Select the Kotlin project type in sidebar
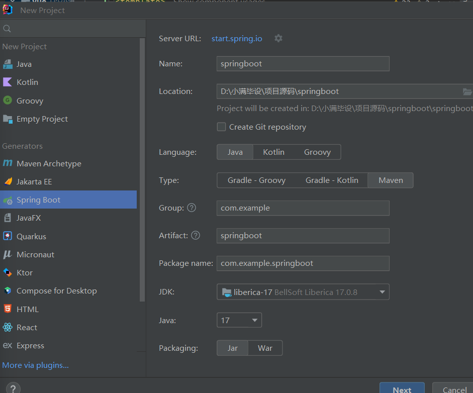 coord(27,82)
